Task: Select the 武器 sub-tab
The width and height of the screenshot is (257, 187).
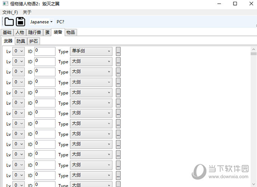Action: pyautogui.click(x=8, y=41)
